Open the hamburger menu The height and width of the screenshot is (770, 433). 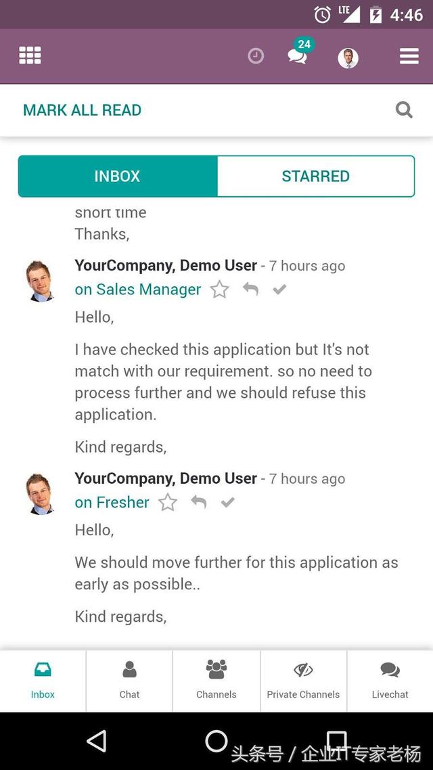point(407,56)
